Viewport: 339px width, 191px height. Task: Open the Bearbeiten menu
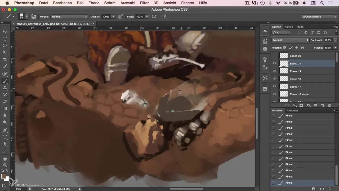(x=63, y=3)
